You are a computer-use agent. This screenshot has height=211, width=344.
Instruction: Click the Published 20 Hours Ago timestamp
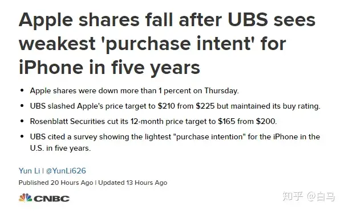(56, 183)
